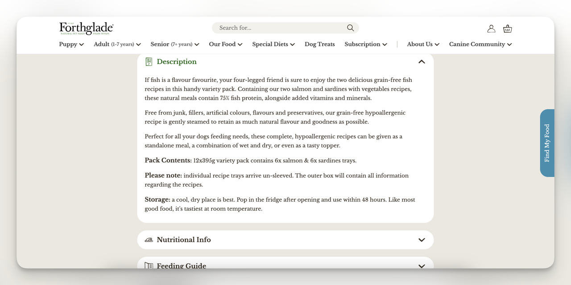
Task: Open the Find My Food side tab
Action: (x=547, y=143)
